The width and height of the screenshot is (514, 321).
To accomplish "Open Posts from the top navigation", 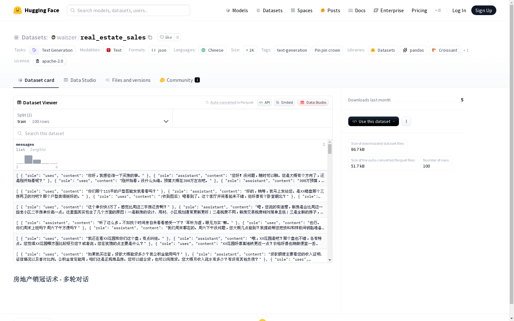I will click(x=330, y=10).
